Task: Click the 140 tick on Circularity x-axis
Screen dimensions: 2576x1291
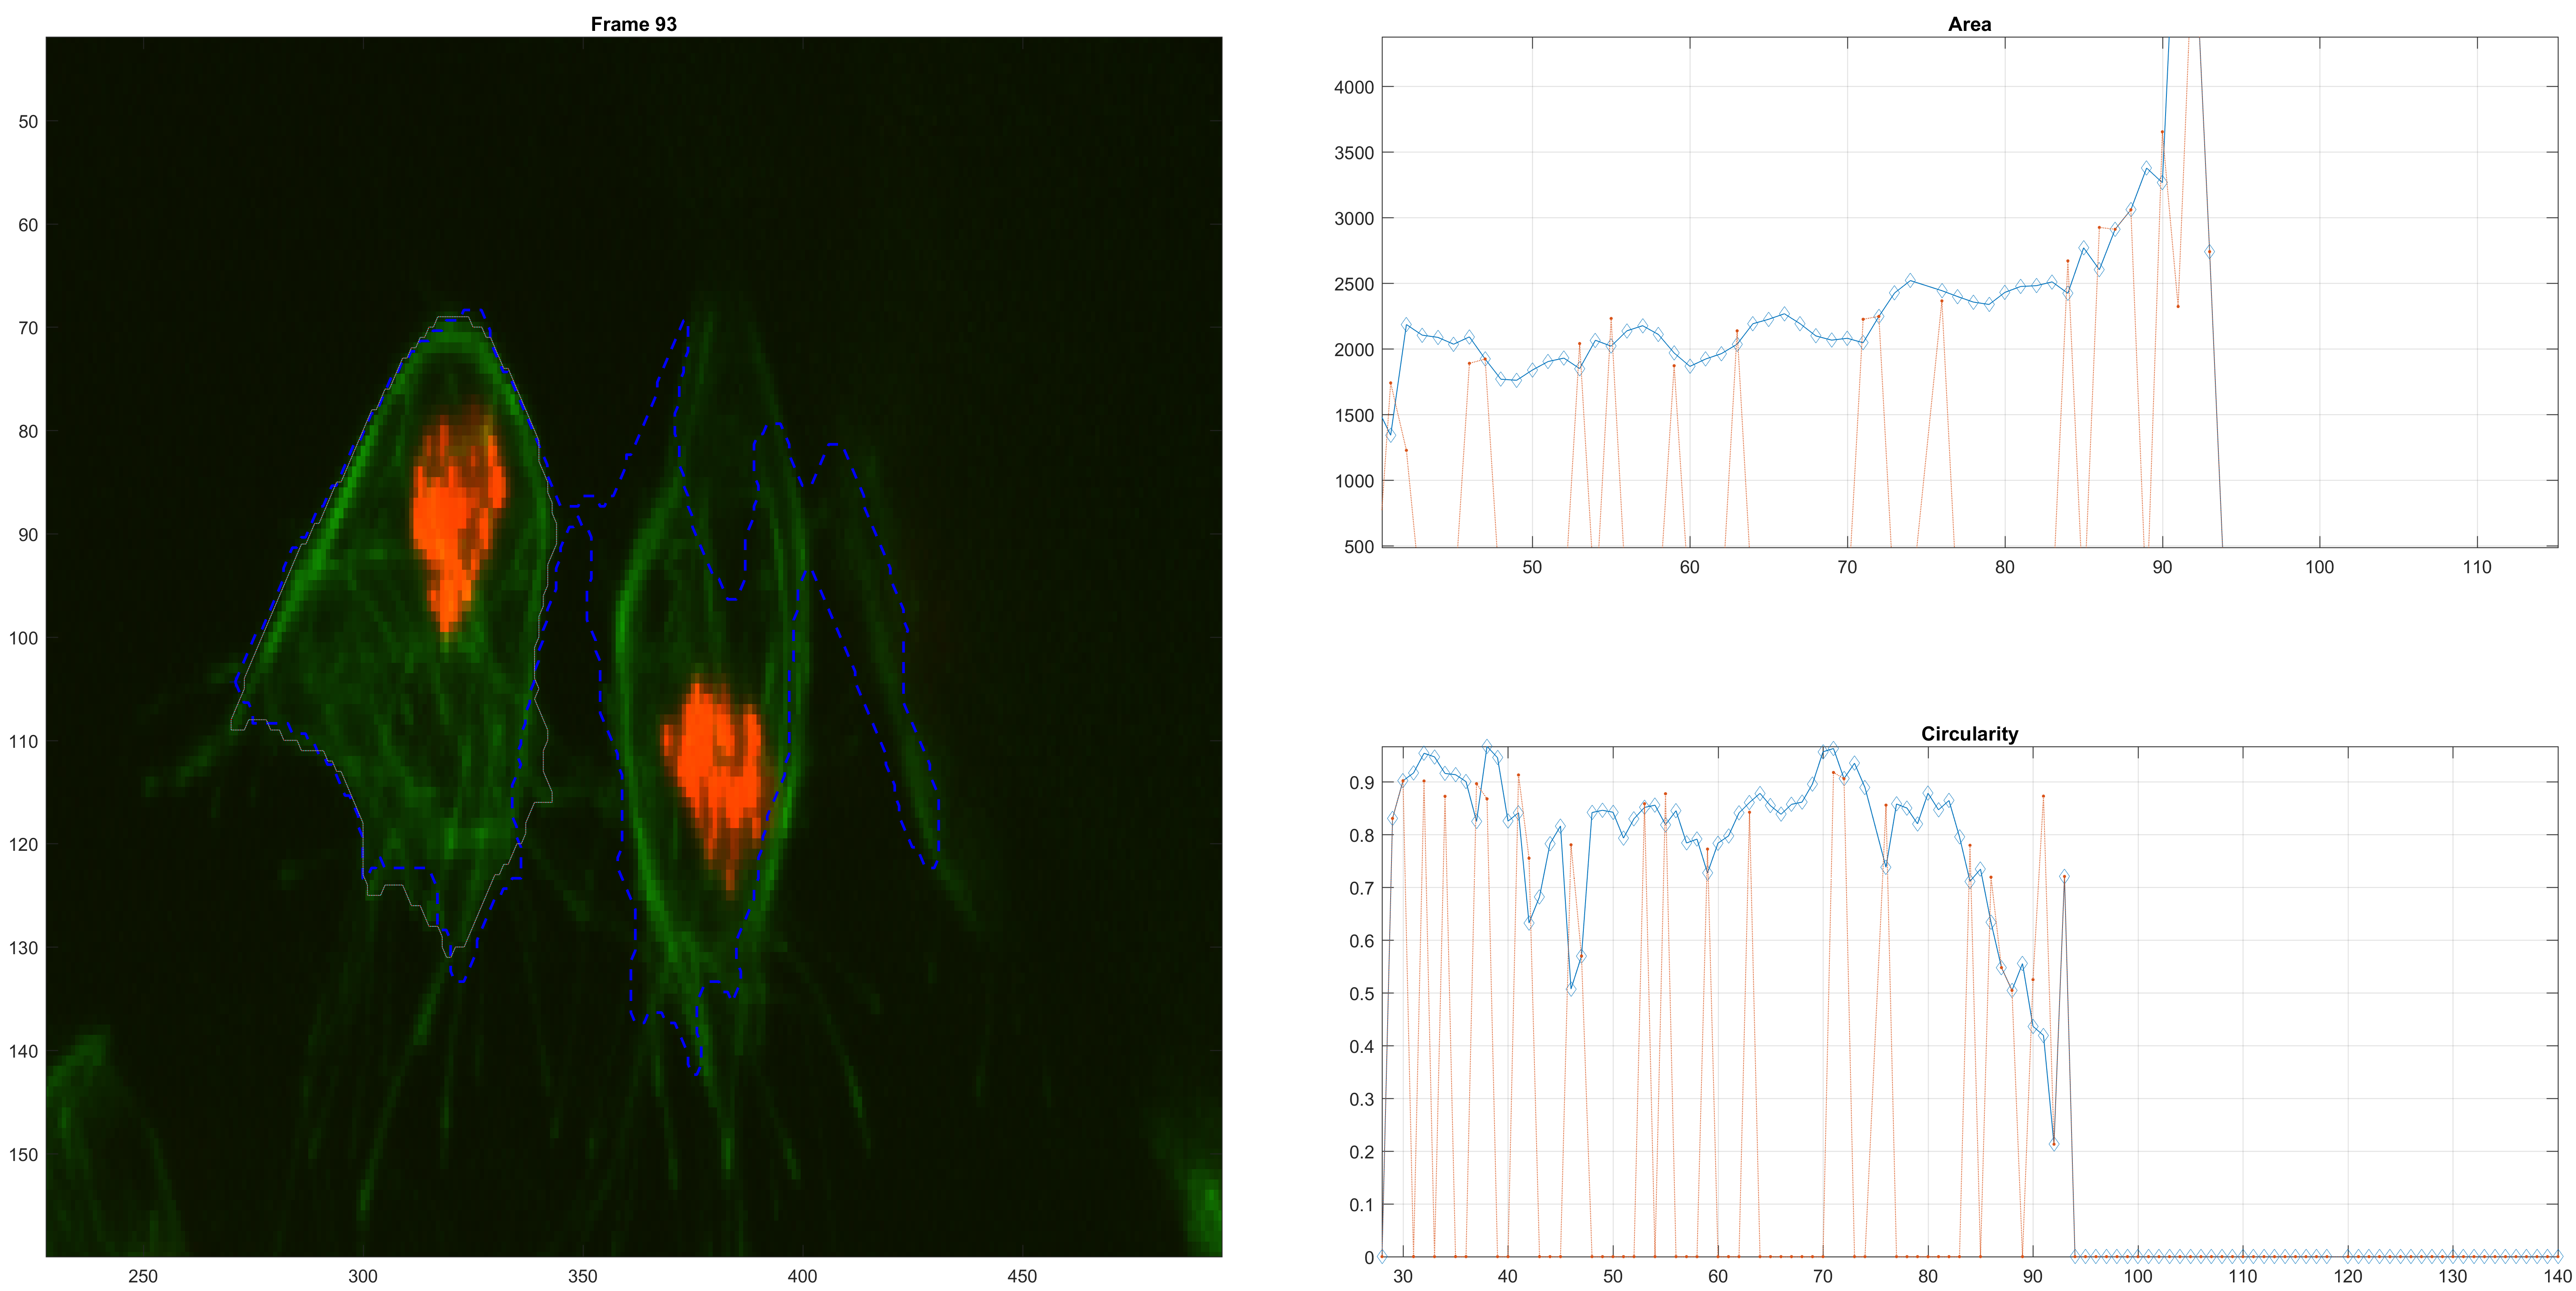Action: (2557, 1276)
